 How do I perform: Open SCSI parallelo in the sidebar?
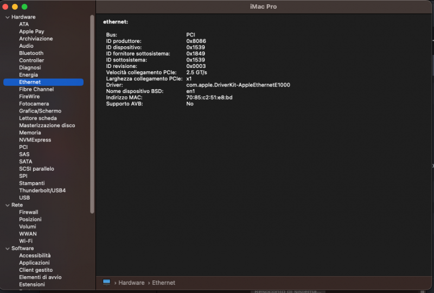click(x=36, y=169)
